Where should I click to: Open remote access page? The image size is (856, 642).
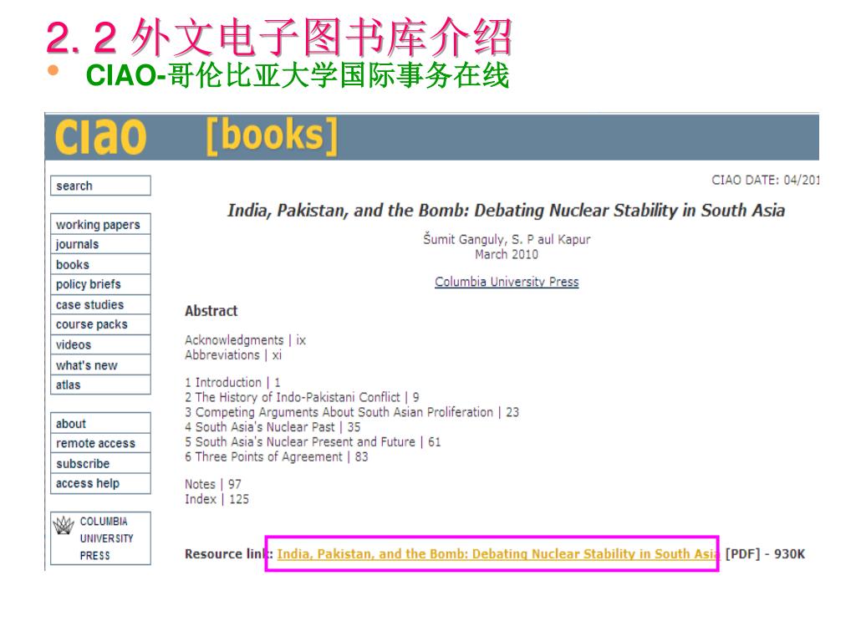pos(100,443)
